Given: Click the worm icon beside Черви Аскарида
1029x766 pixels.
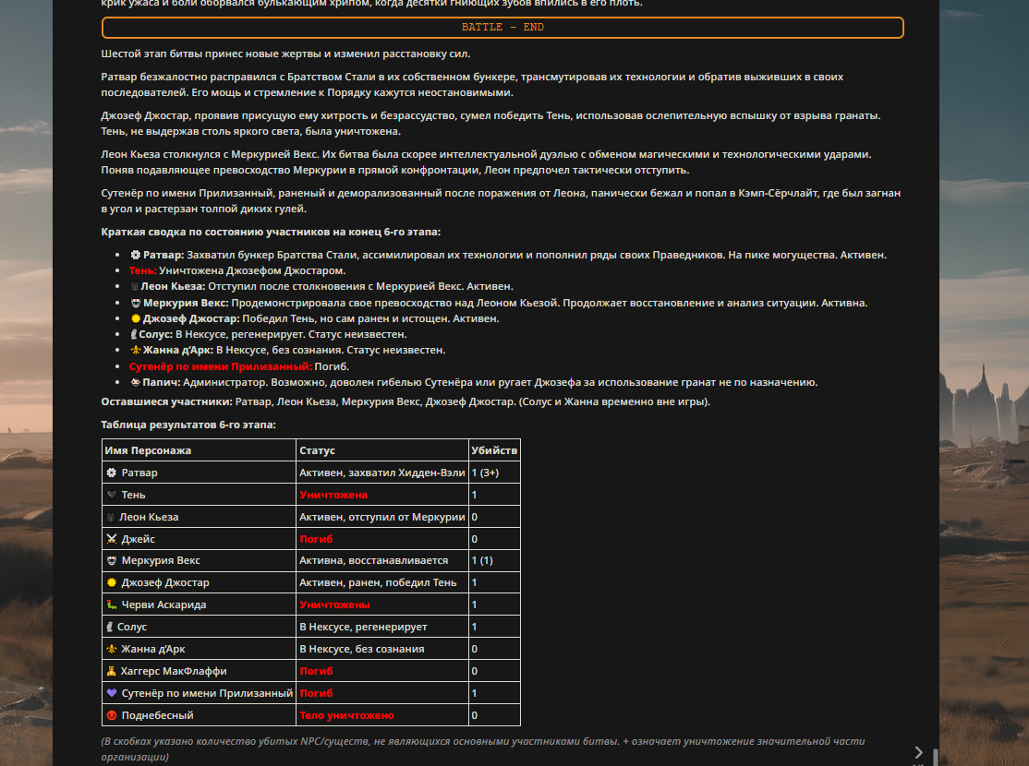Looking at the screenshot, I should pyautogui.click(x=112, y=604).
